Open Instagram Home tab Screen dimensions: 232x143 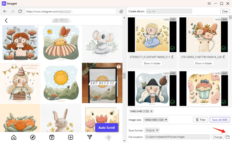point(14,137)
